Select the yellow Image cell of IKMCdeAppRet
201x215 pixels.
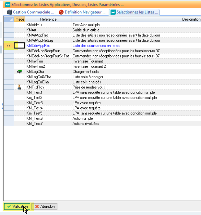click(x=19, y=46)
